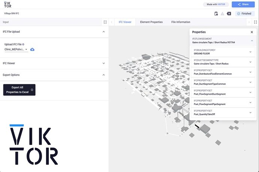259x172 pixels.
Task: Close the Properties panel
Action: point(252,32)
